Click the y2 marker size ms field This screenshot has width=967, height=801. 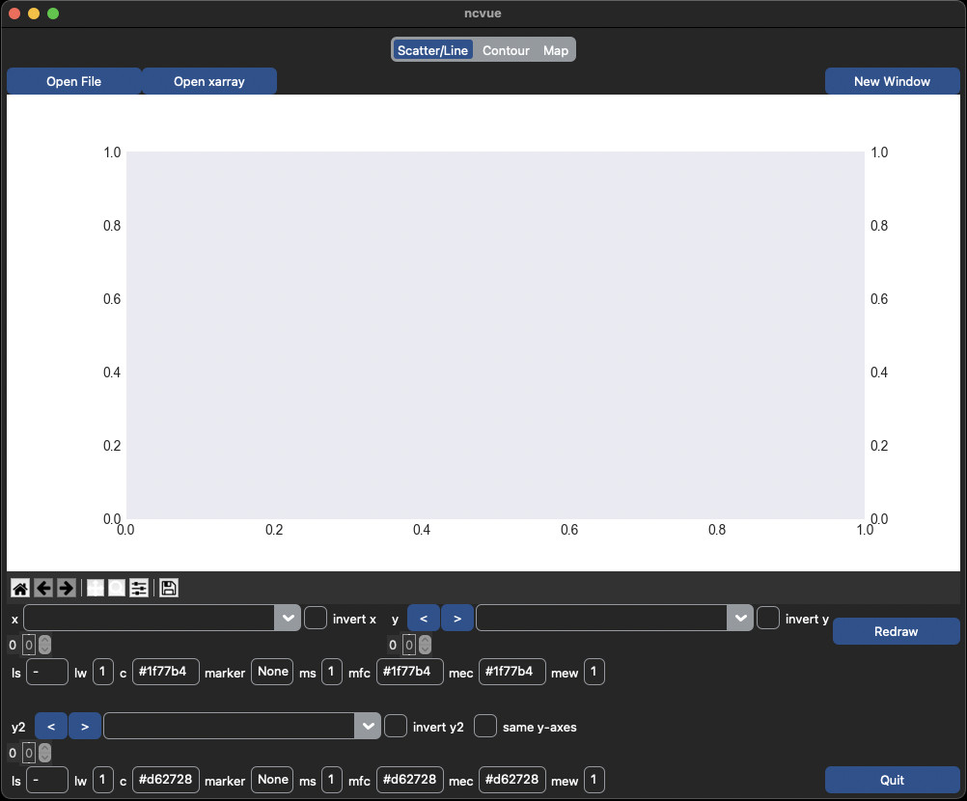[x=332, y=780]
